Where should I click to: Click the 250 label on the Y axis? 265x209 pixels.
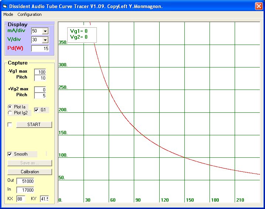tap(63, 87)
